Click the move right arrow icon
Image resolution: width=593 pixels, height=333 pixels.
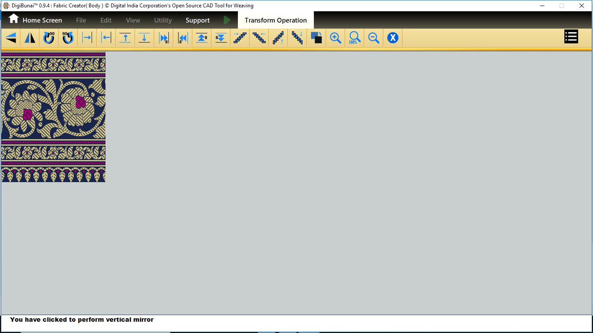tap(87, 38)
